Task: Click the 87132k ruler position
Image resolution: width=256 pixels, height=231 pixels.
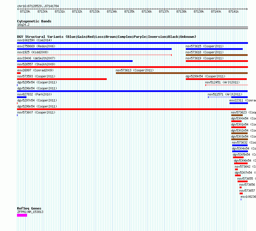Action: (x=77, y=11)
